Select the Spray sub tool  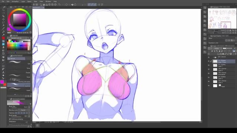click(19, 67)
